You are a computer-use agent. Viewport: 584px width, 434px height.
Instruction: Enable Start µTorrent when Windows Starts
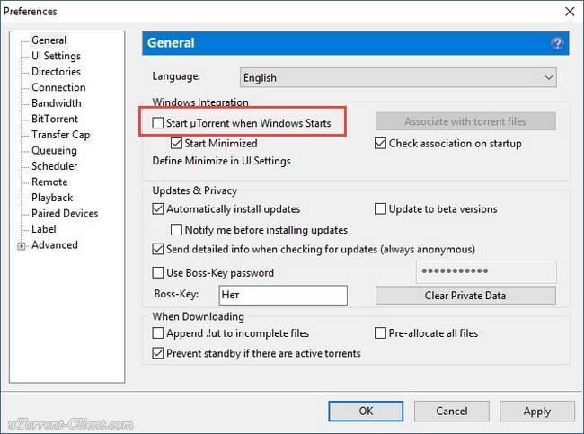coord(158,122)
